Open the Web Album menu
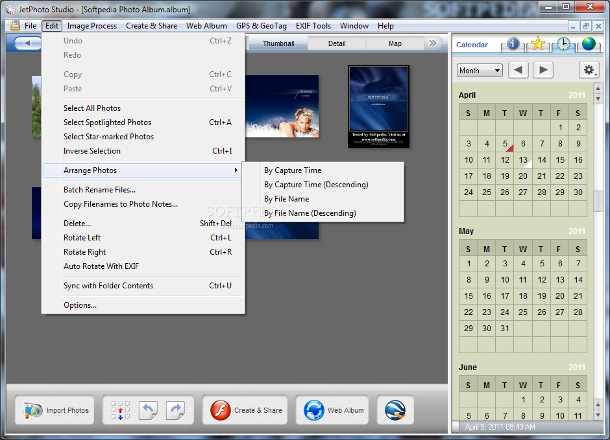This screenshot has width=610, height=440. pos(206,26)
